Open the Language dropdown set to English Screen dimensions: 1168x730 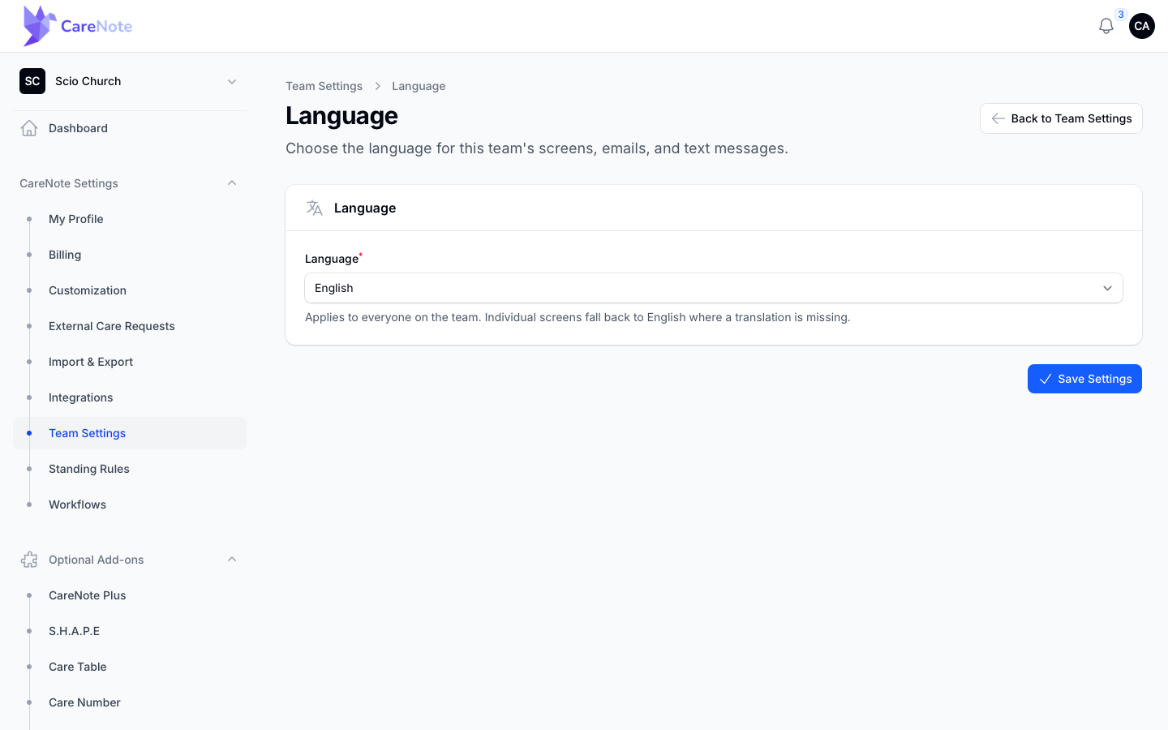coord(714,288)
